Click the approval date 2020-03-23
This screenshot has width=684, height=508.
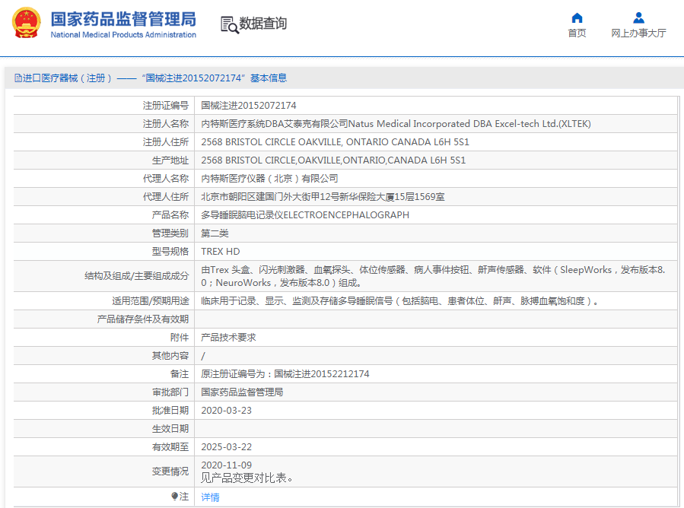[226, 411]
